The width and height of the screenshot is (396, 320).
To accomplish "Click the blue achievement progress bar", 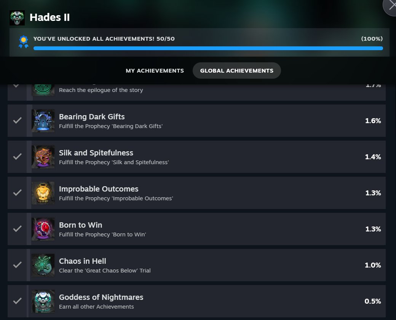I will click(208, 48).
